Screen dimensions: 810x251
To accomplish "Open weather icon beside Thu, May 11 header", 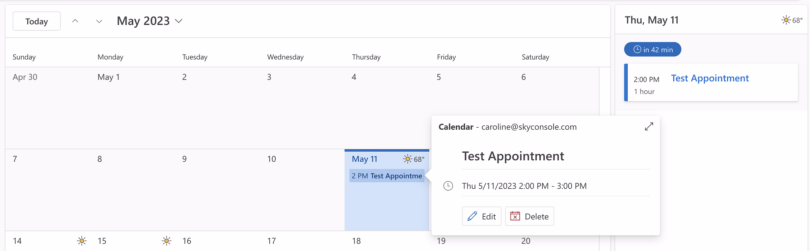I will pos(786,20).
